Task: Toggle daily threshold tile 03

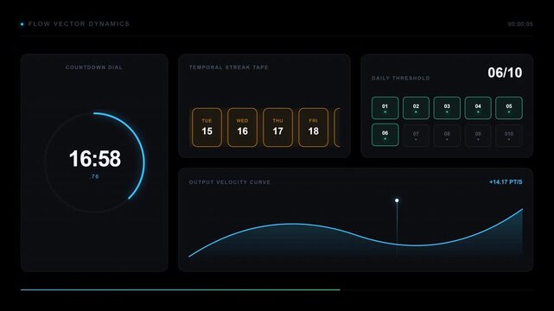Action: coord(447,108)
